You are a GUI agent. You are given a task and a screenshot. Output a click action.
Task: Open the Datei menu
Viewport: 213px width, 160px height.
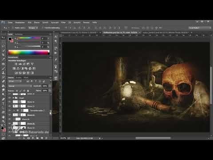point(10,23)
